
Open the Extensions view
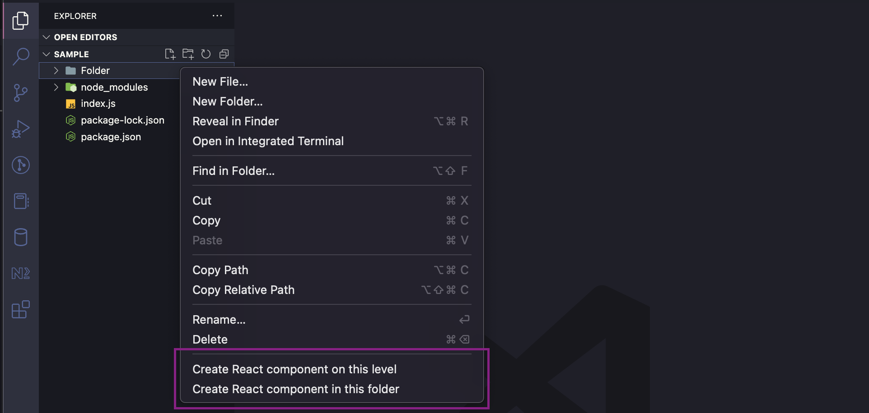tap(20, 309)
